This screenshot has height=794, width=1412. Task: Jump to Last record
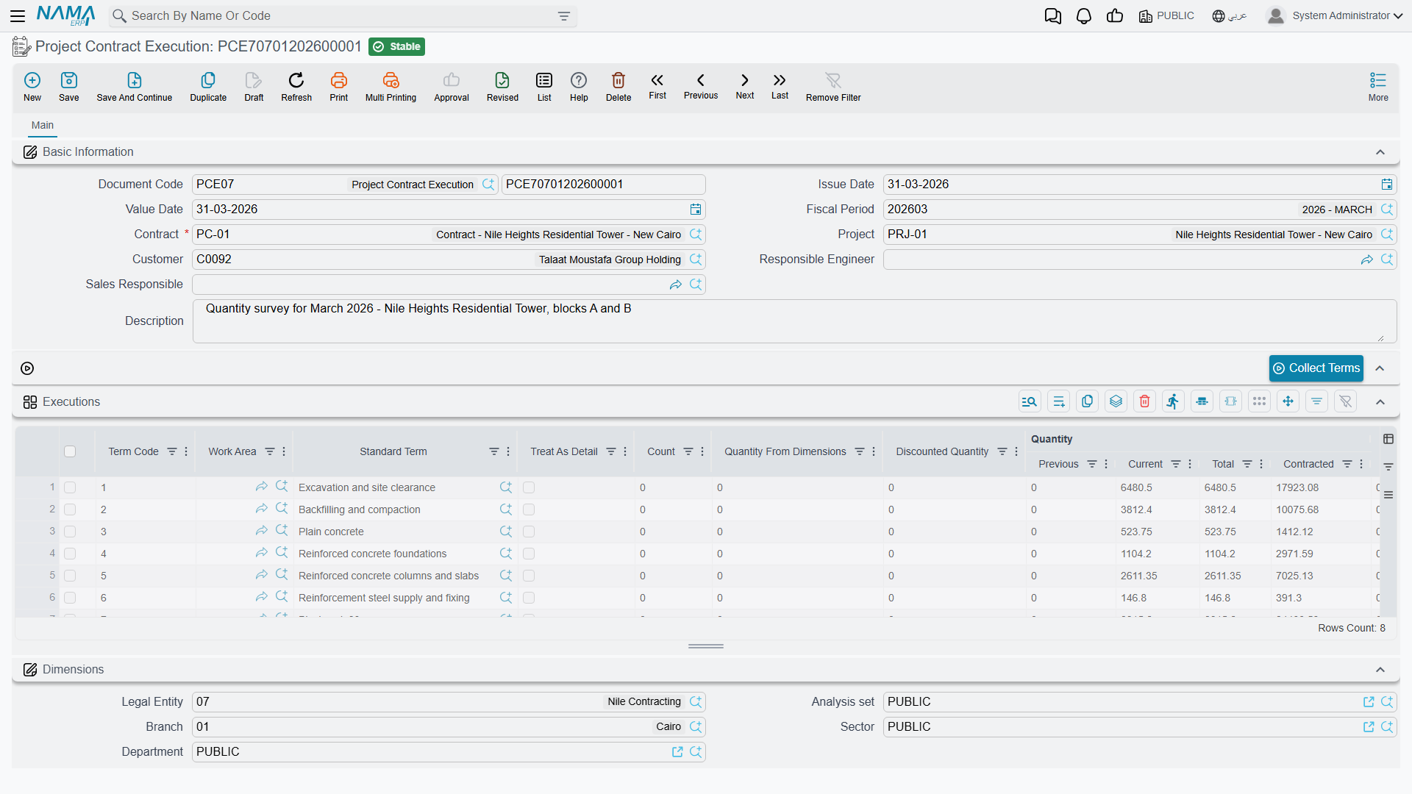(780, 85)
